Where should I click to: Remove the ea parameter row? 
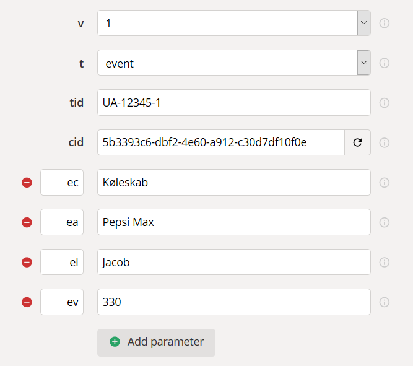point(27,222)
